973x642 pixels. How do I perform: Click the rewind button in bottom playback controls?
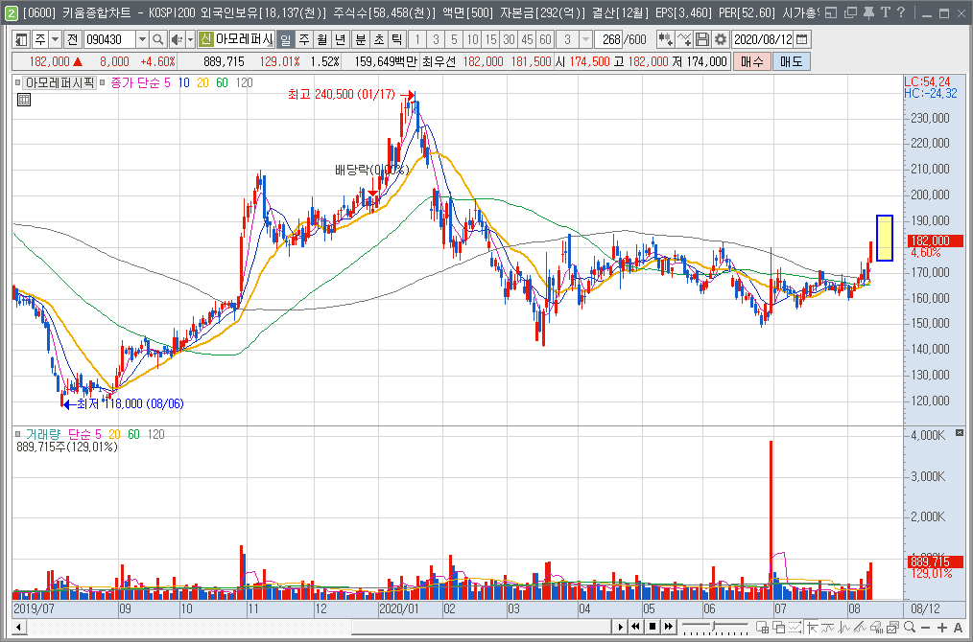[636, 627]
